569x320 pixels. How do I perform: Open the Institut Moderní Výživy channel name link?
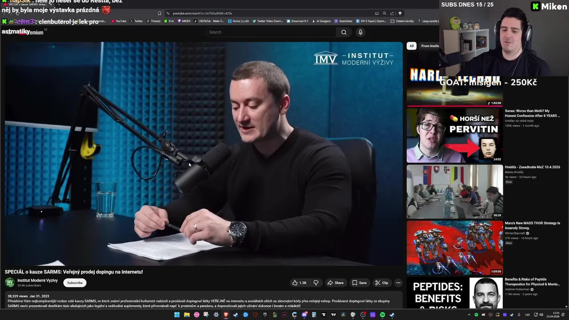38,280
